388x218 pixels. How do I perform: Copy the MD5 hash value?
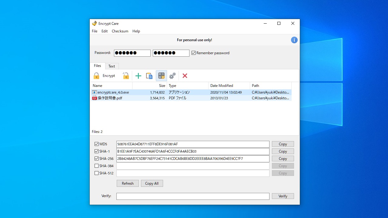tap(283, 144)
